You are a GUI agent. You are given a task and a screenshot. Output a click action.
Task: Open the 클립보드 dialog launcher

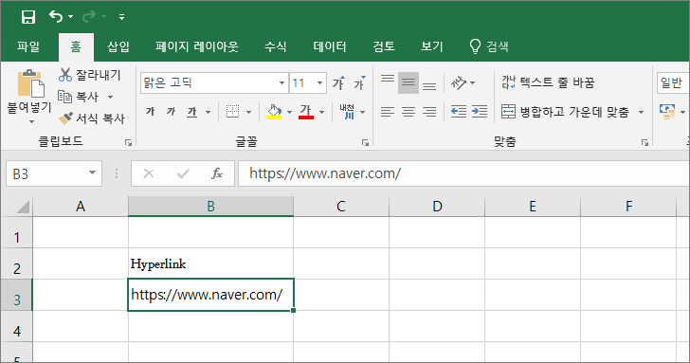coord(128,142)
